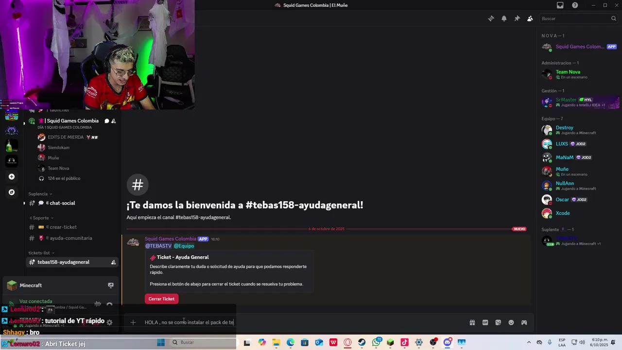The height and width of the screenshot is (350, 622).
Task: Open the Discover servers compass icon
Action: click(12, 192)
